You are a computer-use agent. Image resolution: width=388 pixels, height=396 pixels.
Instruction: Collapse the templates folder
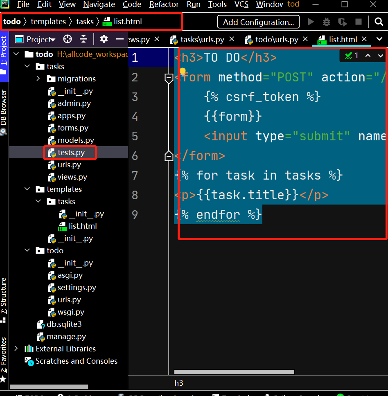[27, 189]
